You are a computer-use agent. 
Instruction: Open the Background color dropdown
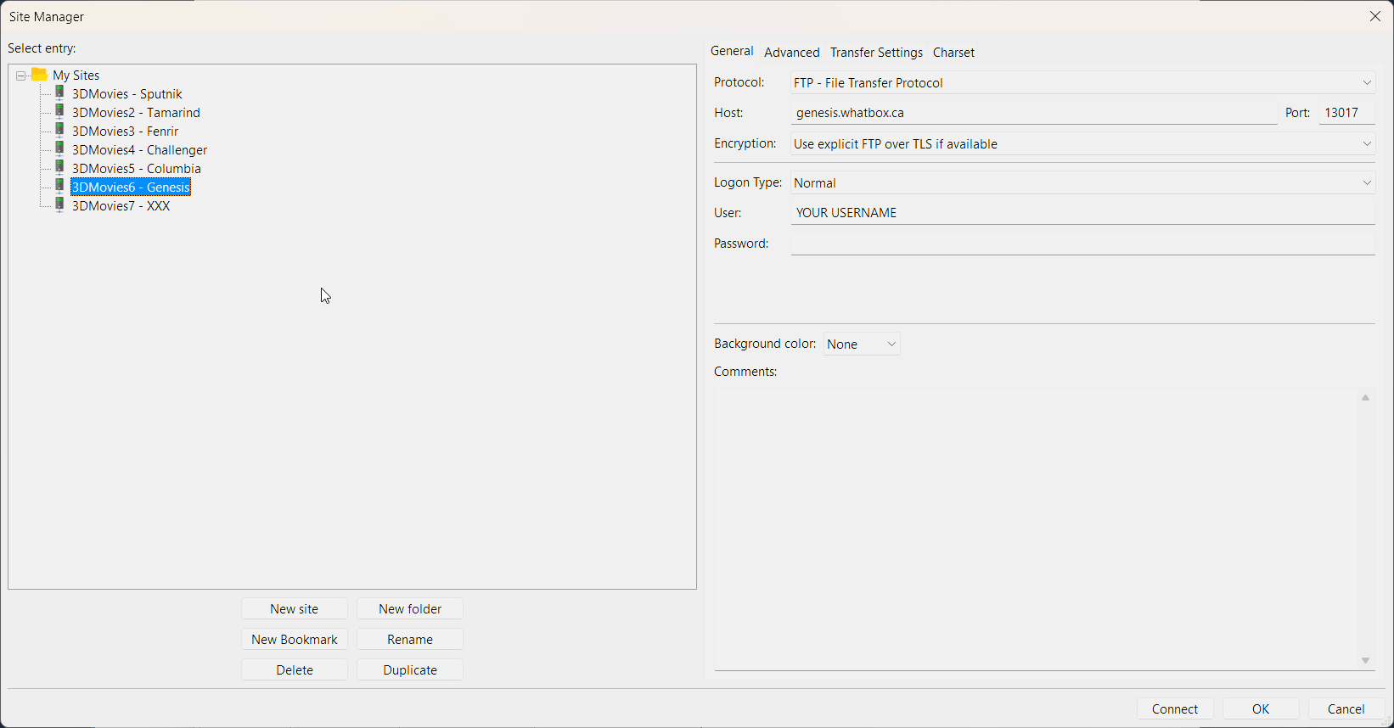pyautogui.click(x=862, y=344)
